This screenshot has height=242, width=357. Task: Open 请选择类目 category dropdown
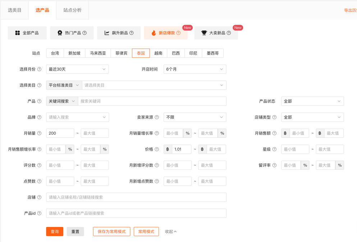pos(154,85)
